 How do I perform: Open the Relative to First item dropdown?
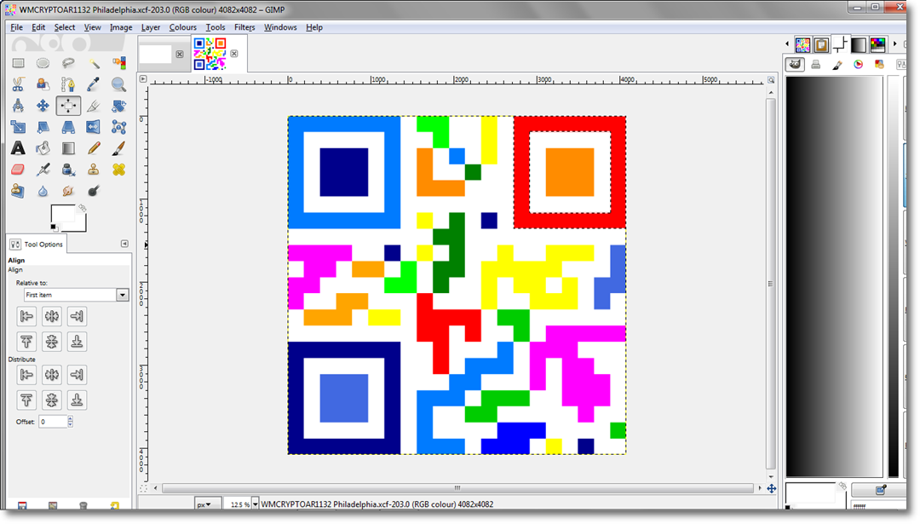(x=77, y=295)
